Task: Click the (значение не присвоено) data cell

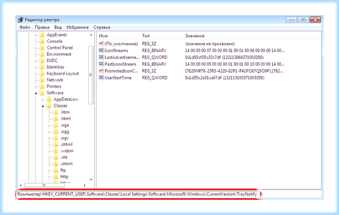Action: 210,44
